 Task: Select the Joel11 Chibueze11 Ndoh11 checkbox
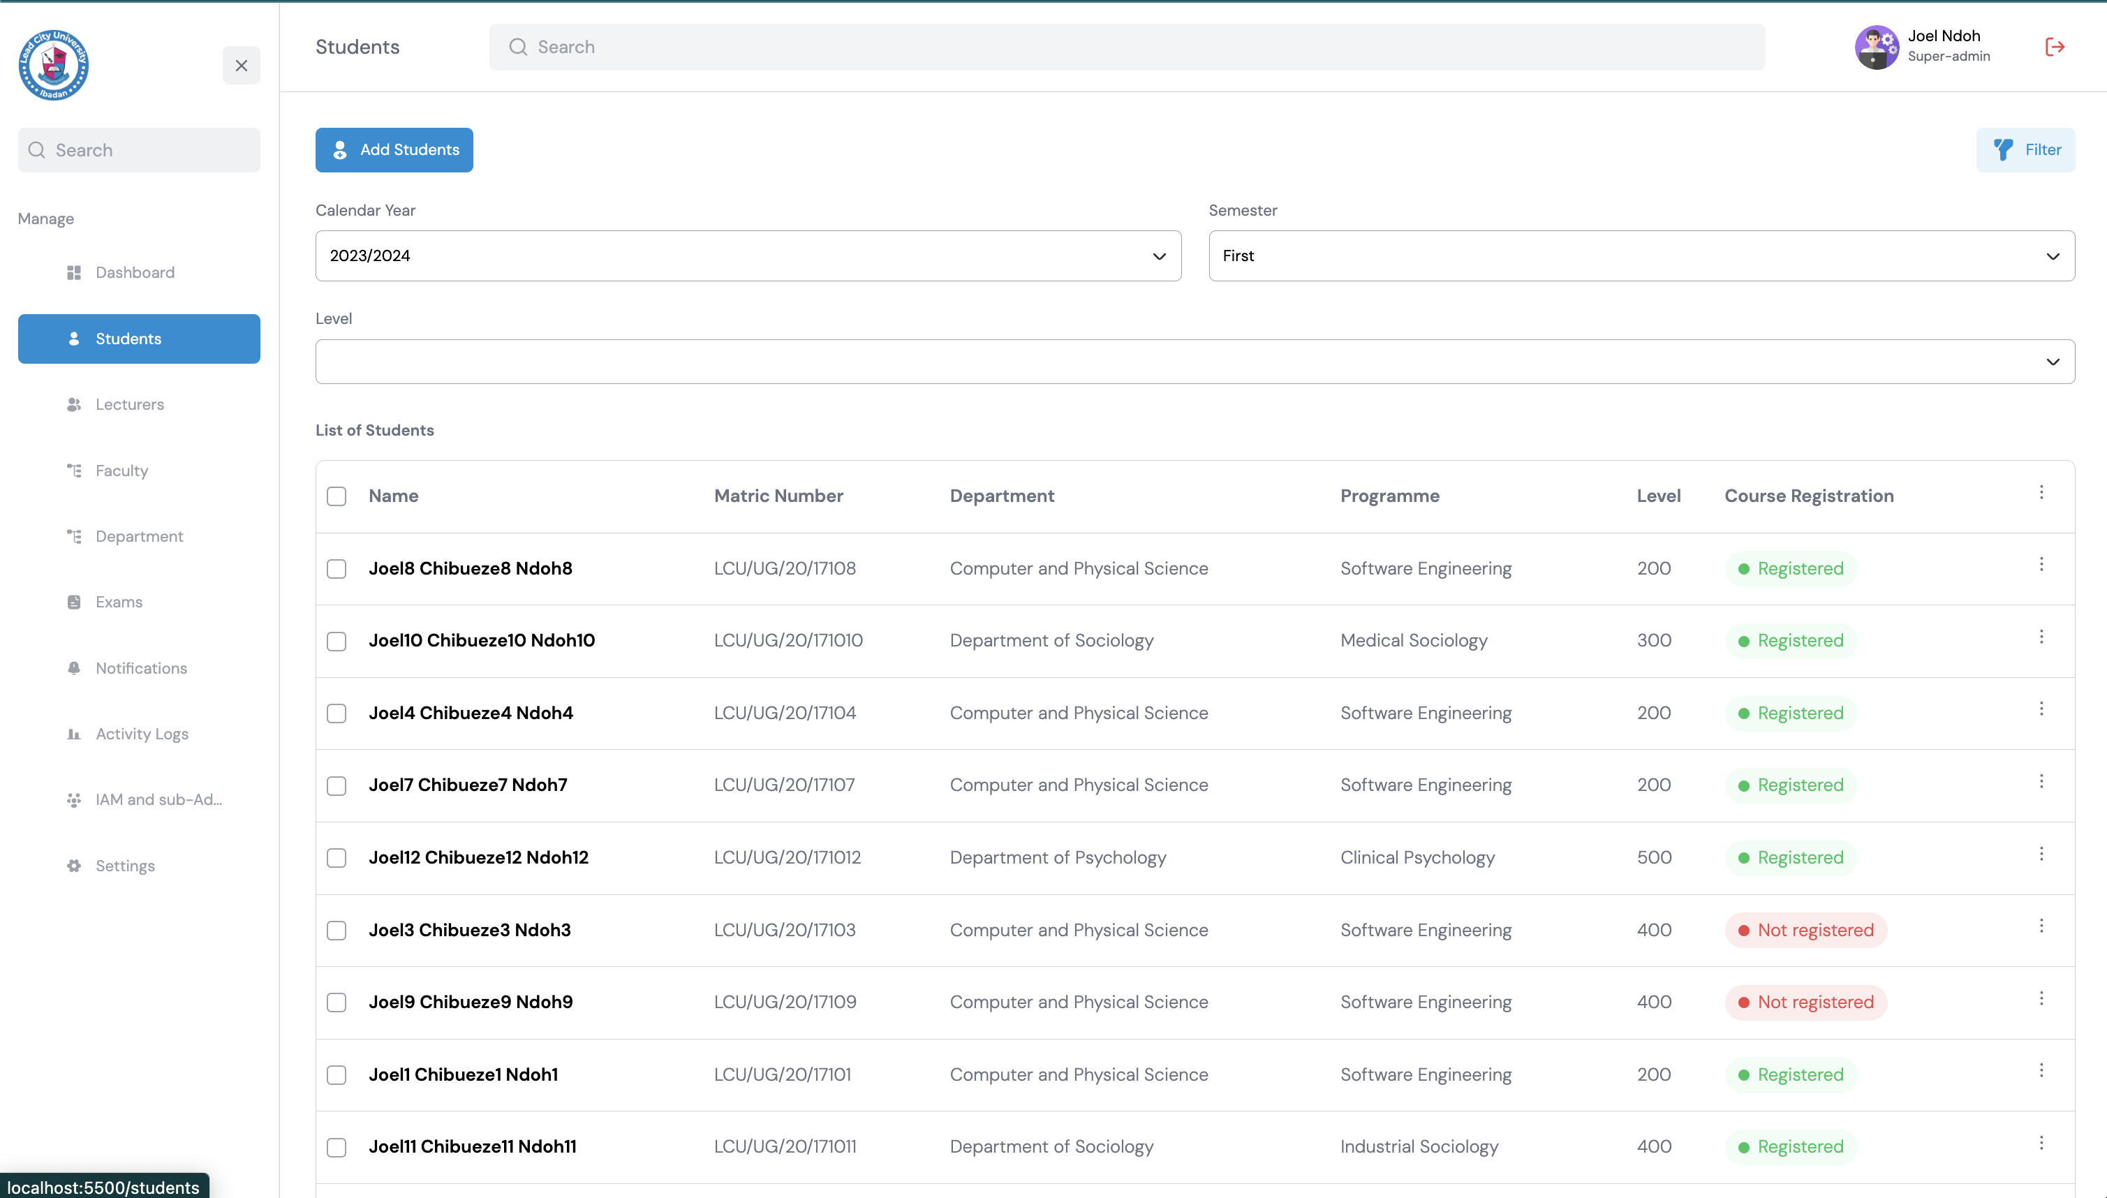pos(337,1148)
